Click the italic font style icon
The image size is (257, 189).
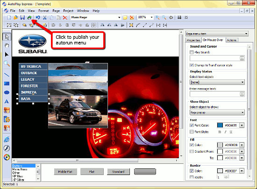pos(225,132)
